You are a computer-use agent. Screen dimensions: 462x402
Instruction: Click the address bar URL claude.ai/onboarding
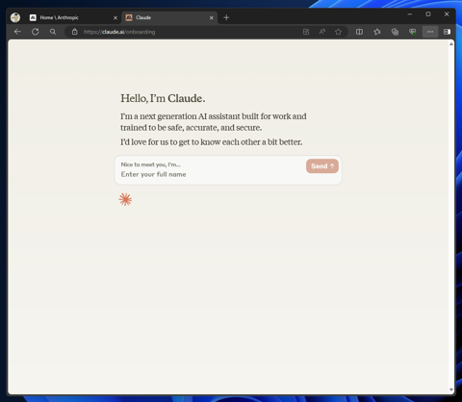[119, 32]
